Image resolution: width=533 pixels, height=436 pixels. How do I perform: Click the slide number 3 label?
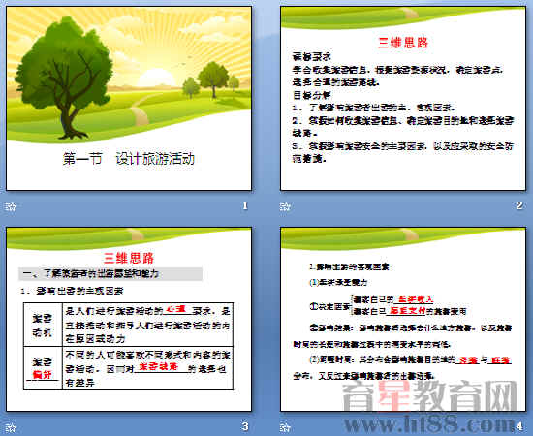pos(245,426)
